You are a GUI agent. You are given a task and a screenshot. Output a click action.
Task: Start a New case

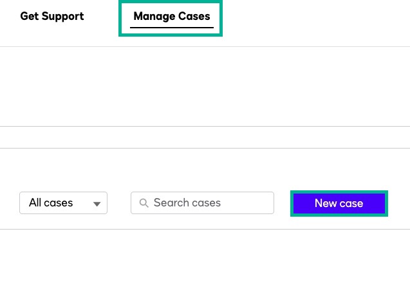click(339, 203)
